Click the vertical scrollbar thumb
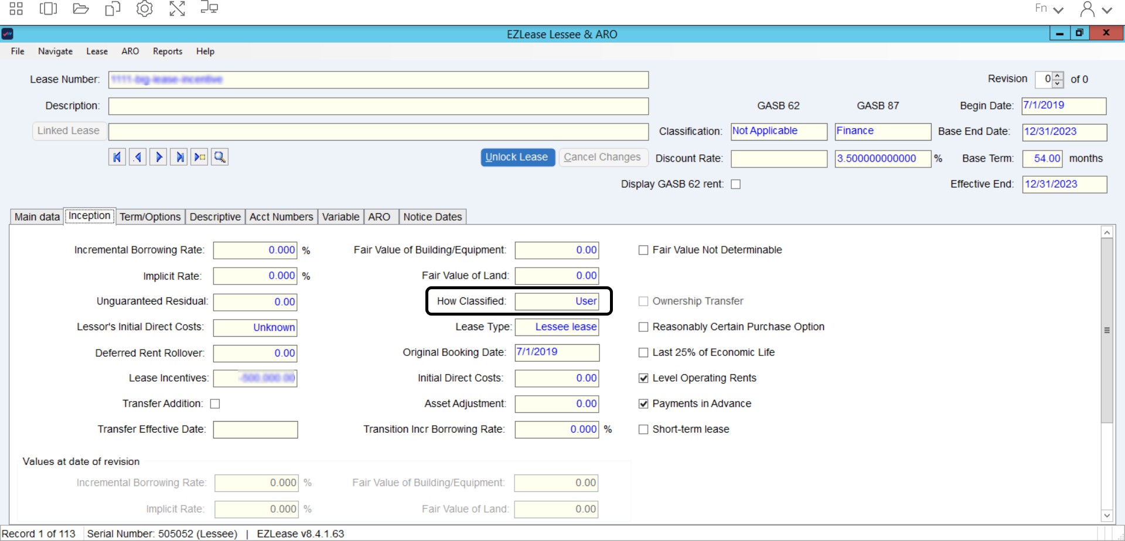The image size is (1125, 541). pyautogui.click(x=1107, y=330)
